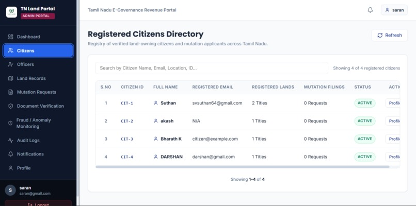Click saran@gmail.com in sidebar footer
Screen dimensions: 416x206
(35, 194)
